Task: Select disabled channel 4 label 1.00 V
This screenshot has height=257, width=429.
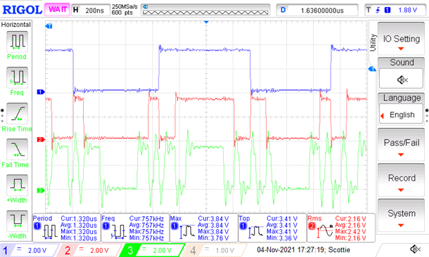Action: [x=225, y=250]
